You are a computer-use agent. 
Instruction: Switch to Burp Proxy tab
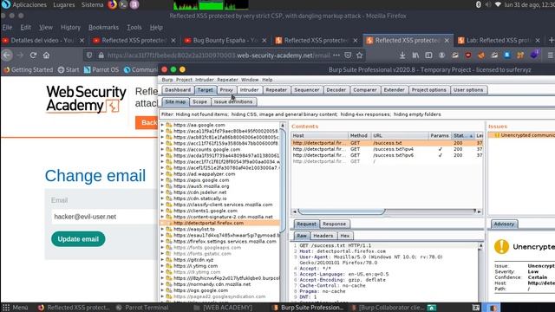(x=226, y=90)
